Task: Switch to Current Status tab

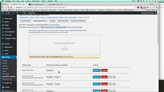Action: pos(26,21)
